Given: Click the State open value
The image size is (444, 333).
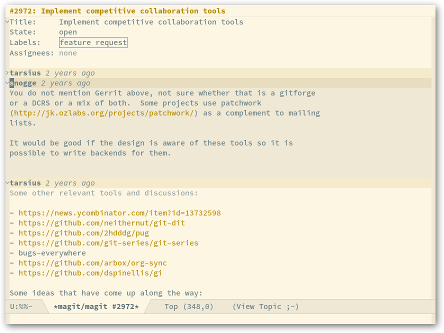Looking at the screenshot, I should [x=68, y=32].
